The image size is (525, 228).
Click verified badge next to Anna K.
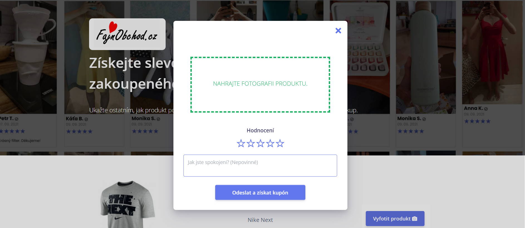tap(486, 109)
